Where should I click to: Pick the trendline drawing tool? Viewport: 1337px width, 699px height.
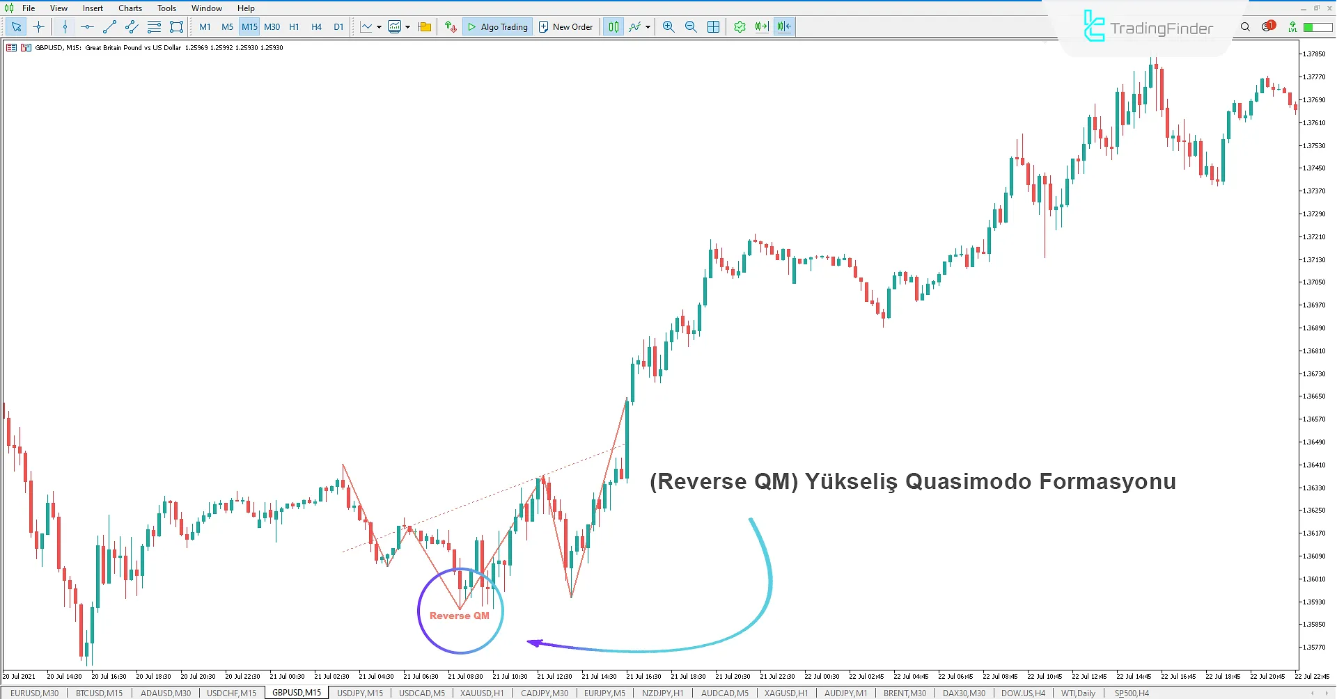109,26
